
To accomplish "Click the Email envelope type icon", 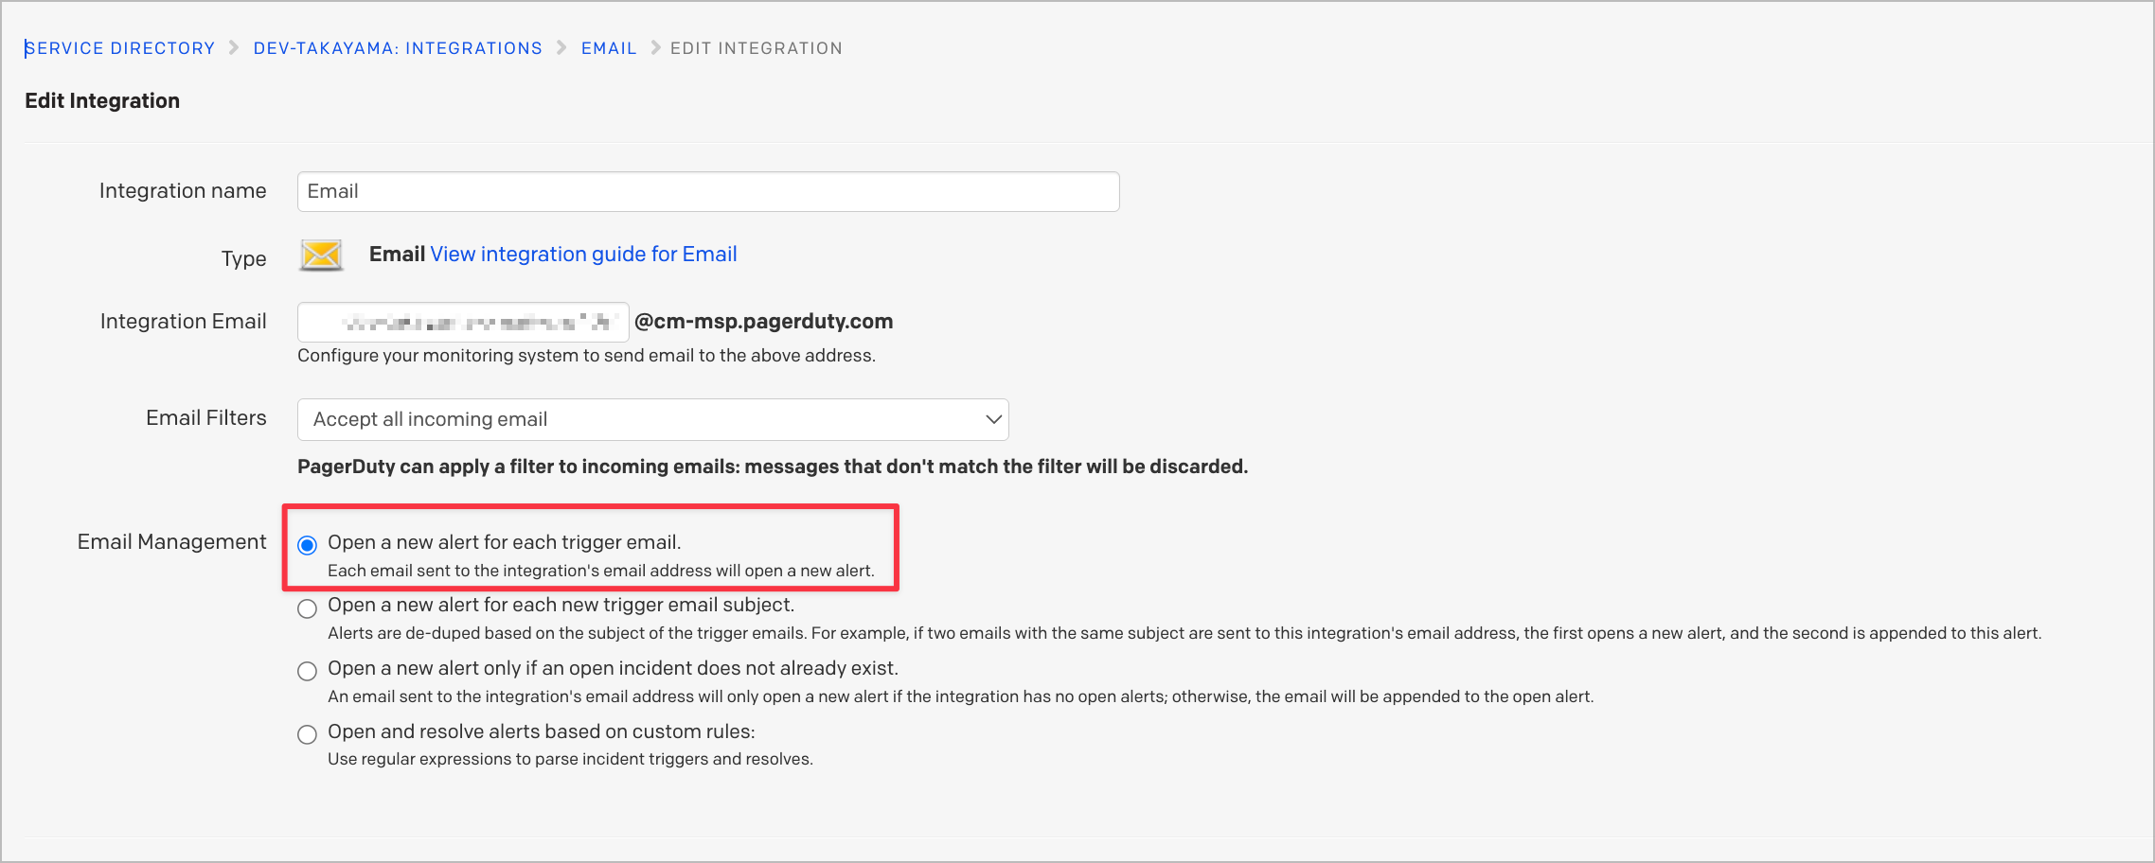I will (x=321, y=255).
